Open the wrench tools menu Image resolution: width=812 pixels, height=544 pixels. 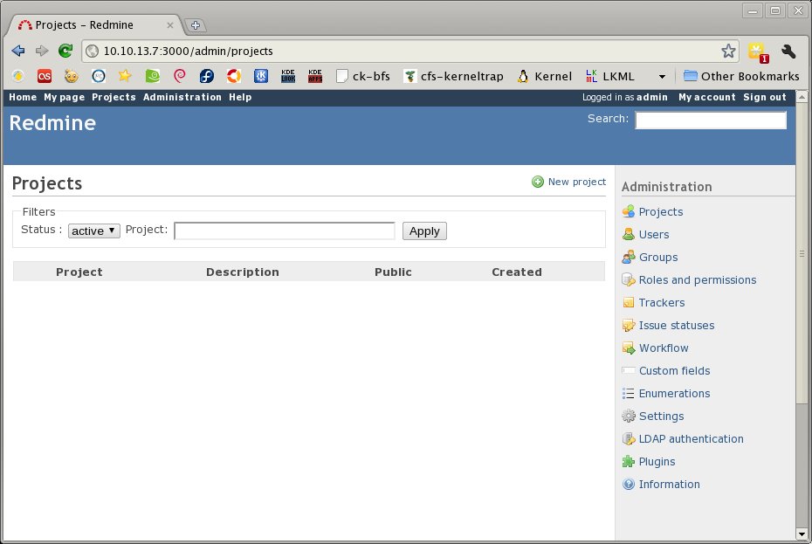[x=788, y=51]
